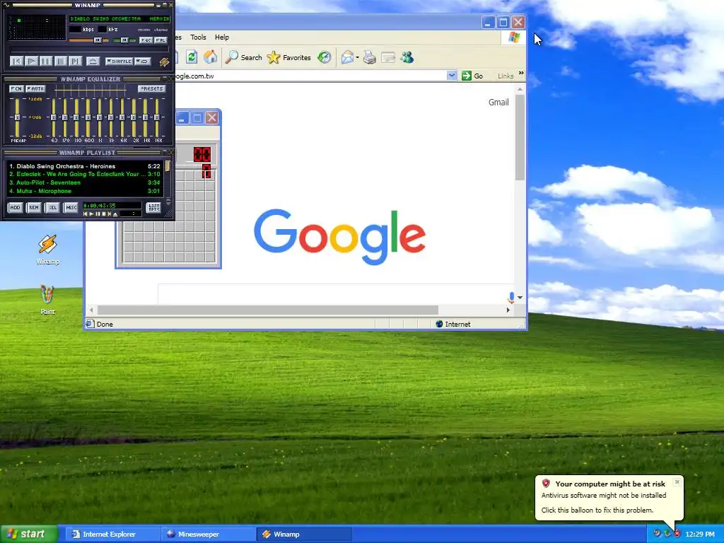The width and height of the screenshot is (724, 543).
Task: Click the History icon in Internet Explorer toolbar
Action: pos(325,57)
